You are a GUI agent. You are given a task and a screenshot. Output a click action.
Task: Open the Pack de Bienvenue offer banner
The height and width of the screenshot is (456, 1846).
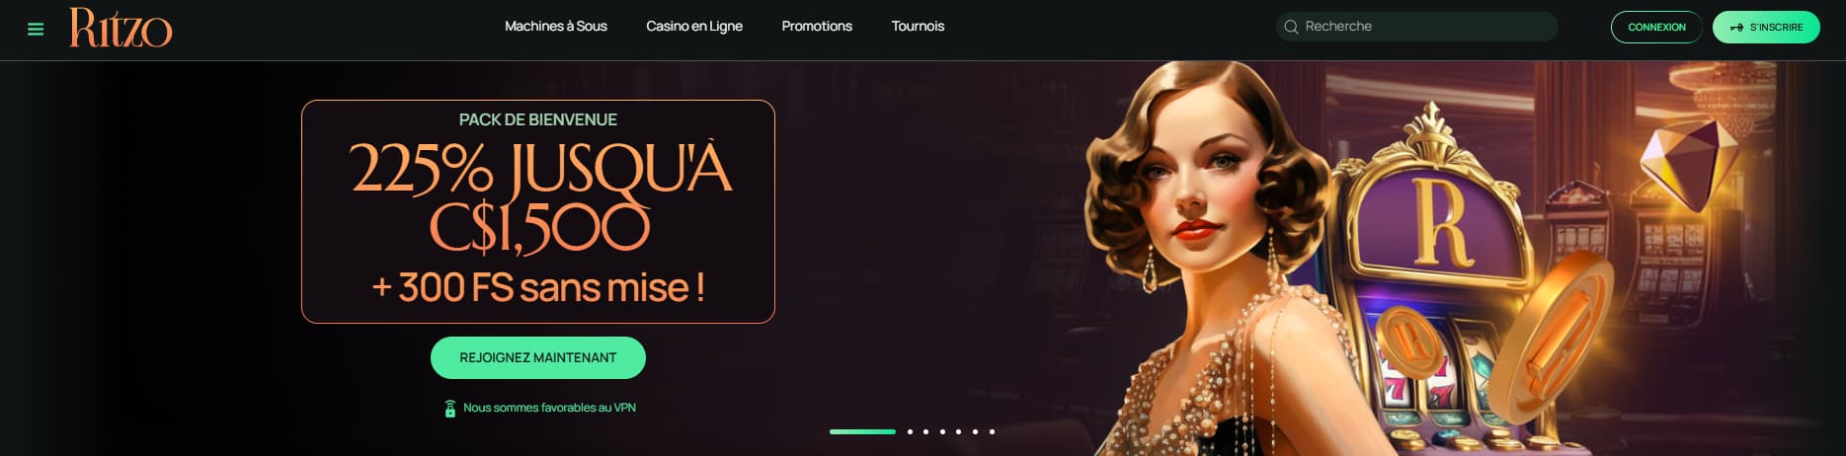point(538,211)
